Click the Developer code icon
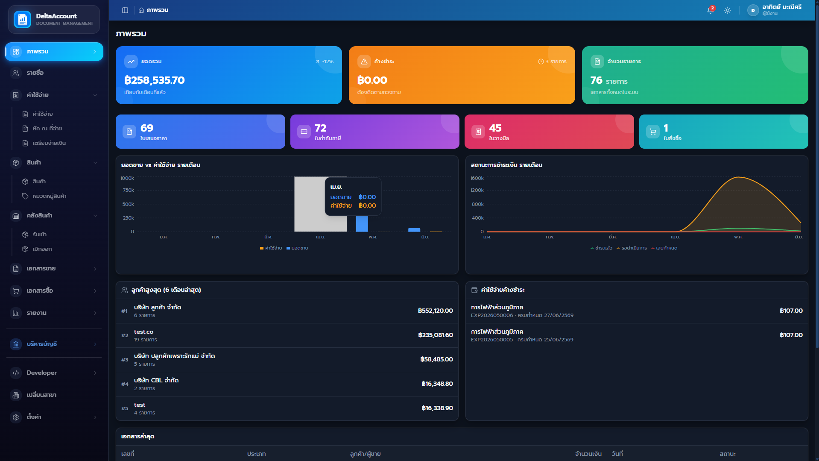819x461 pixels. point(16,373)
